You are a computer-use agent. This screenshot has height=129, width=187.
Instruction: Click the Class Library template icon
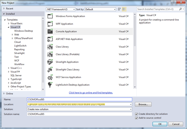coord(50,47)
